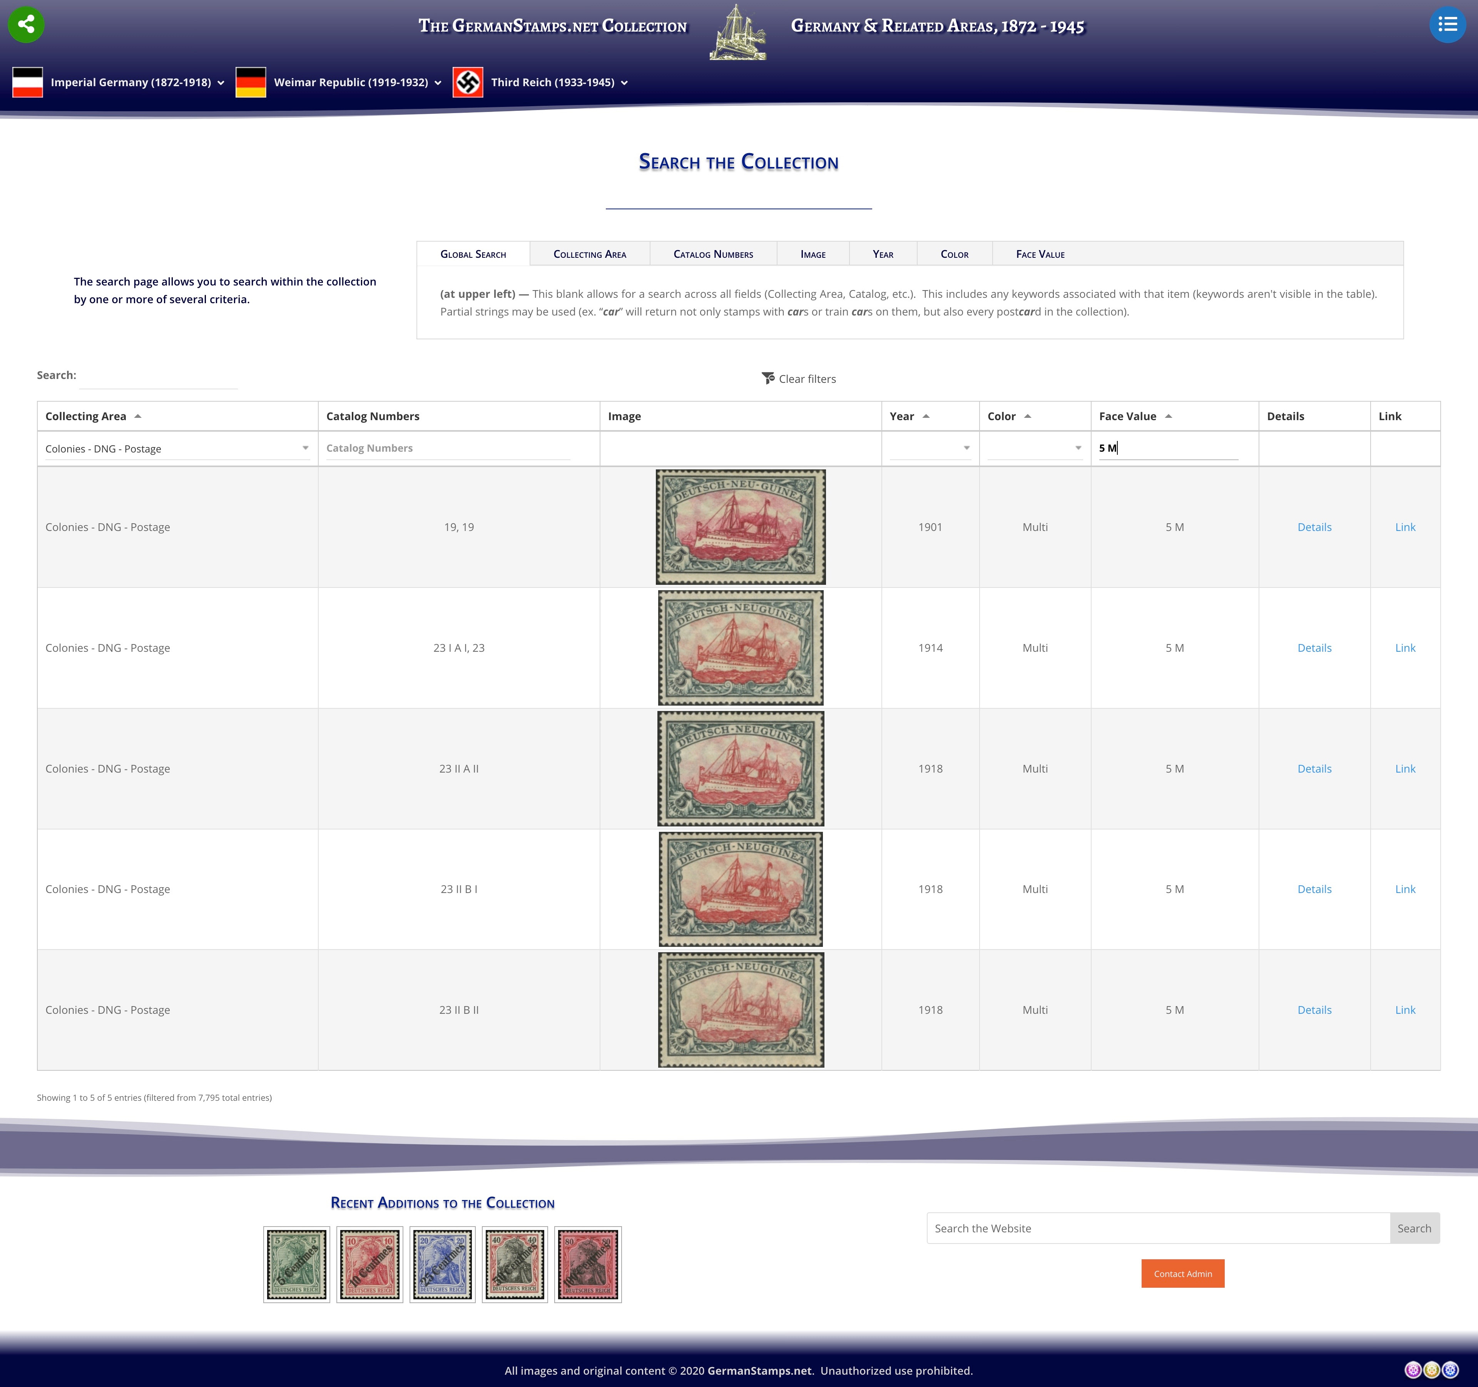
Task: Select the Global Search tab
Action: pyautogui.click(x=473, y=254)
